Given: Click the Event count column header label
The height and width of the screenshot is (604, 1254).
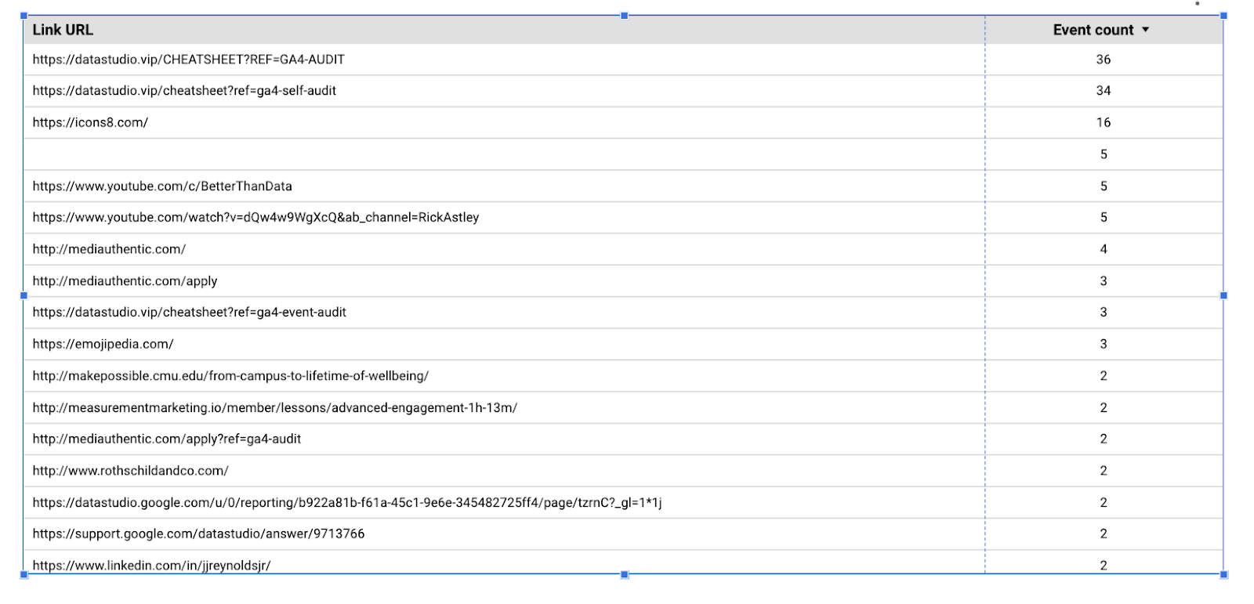Looking at the screenshot, I should [1093, 30].
